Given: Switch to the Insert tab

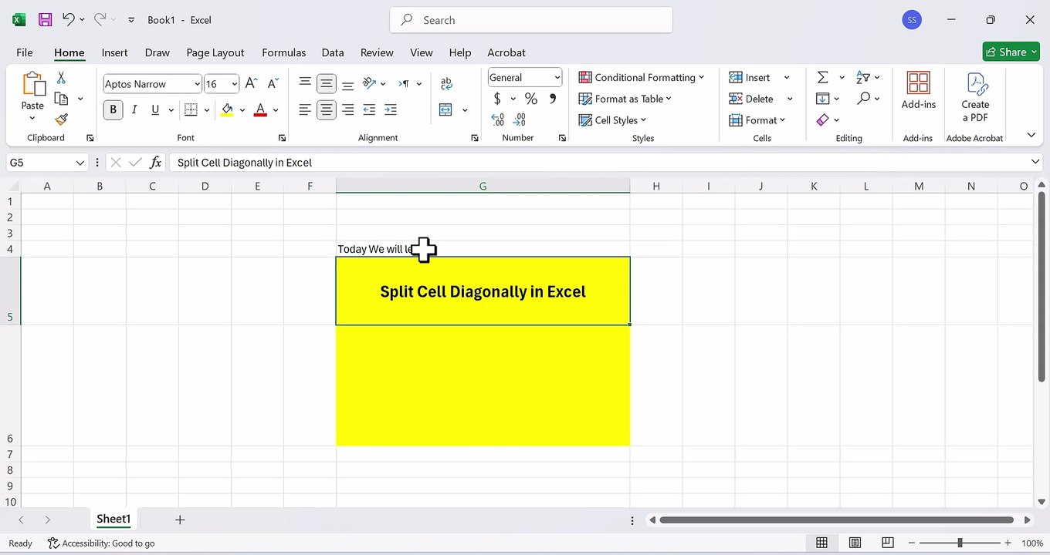Looking at the screenshot, I should 114,52.
